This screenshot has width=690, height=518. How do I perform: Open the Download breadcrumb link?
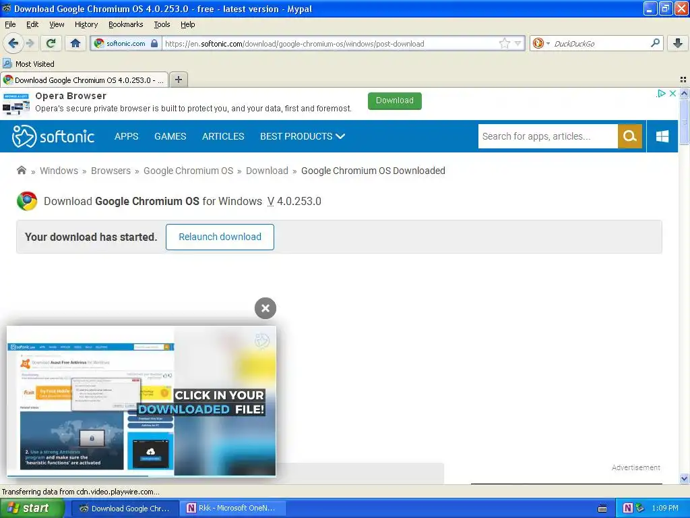pos(267,171)
